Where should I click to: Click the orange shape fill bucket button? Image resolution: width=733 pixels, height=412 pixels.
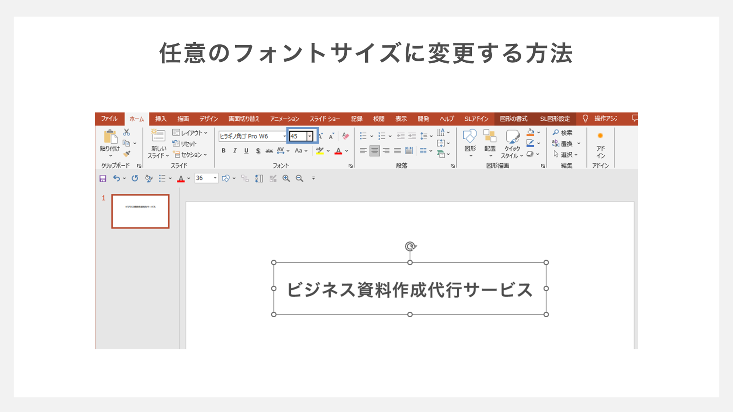coord(530,132)
